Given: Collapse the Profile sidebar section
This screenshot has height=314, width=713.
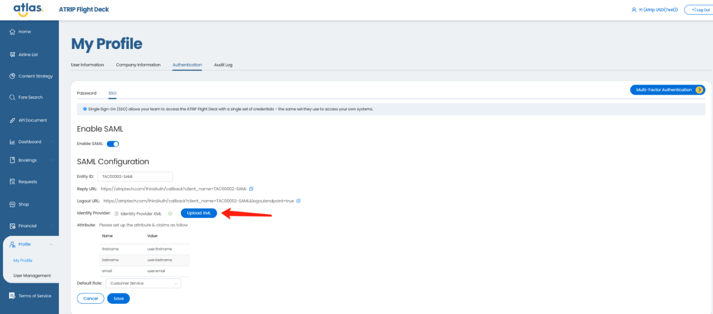Looking at the screenshot, I should tap(51, 244).
